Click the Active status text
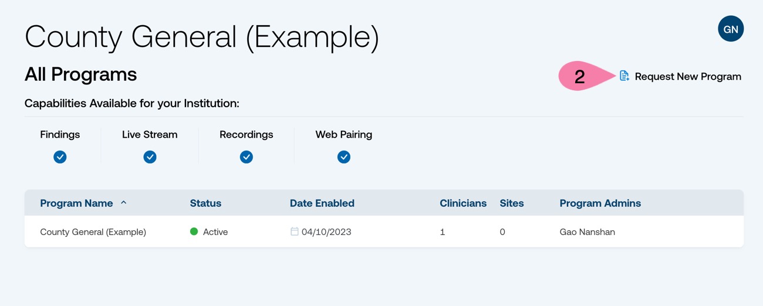This screenshot has width=763, height=306. coord(215,232)
